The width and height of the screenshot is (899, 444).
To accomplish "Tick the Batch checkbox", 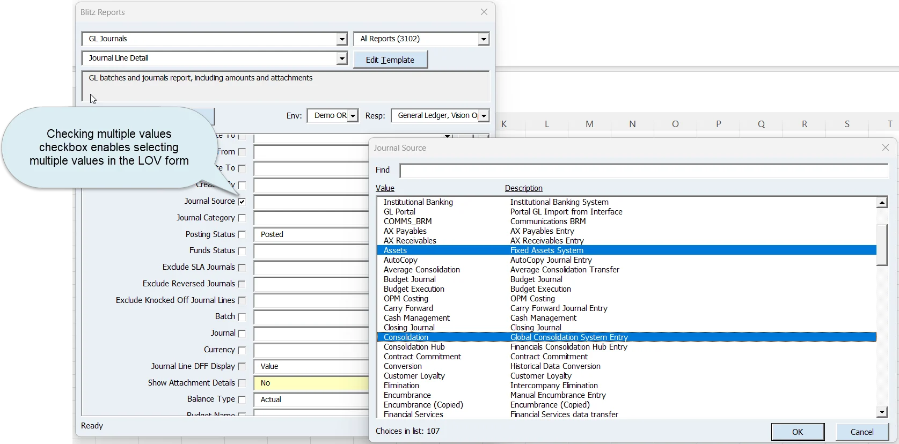I will point(242,317).
